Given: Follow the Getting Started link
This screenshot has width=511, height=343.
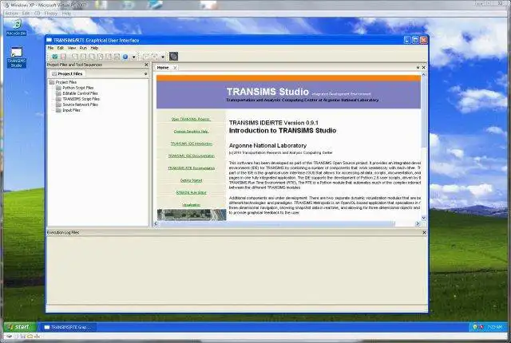Looking at the screenshot, I should tap(192, 180).
